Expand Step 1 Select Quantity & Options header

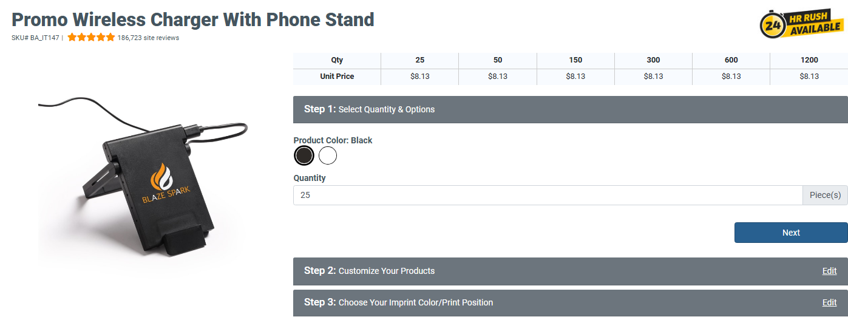[x=569, y=109]
